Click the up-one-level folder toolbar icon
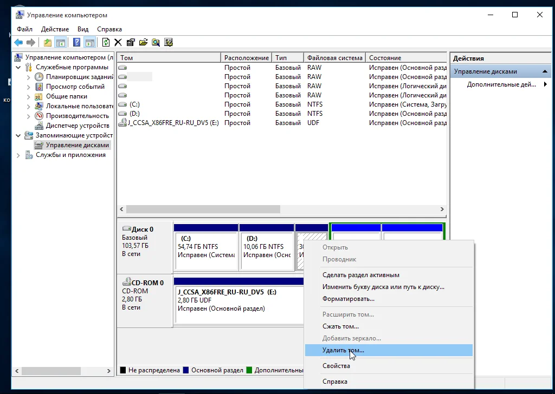The image size is (555, 394). (48, 42)
